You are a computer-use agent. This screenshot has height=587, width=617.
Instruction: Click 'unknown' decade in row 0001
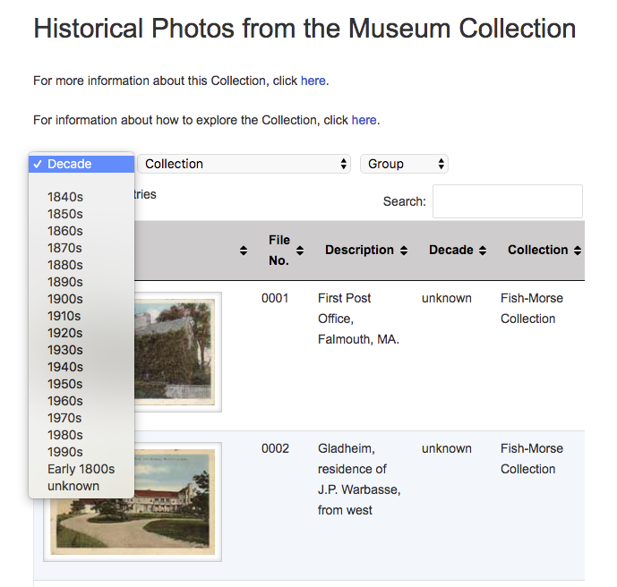tap(447, 298)
